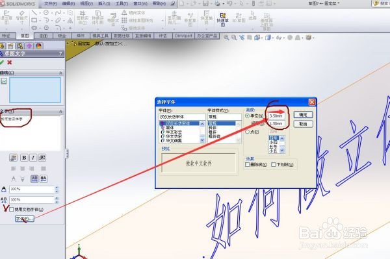Open the 工具(T) menu
Image resolution: width=390 pixels, height=259 pixels.
[122, 3]
